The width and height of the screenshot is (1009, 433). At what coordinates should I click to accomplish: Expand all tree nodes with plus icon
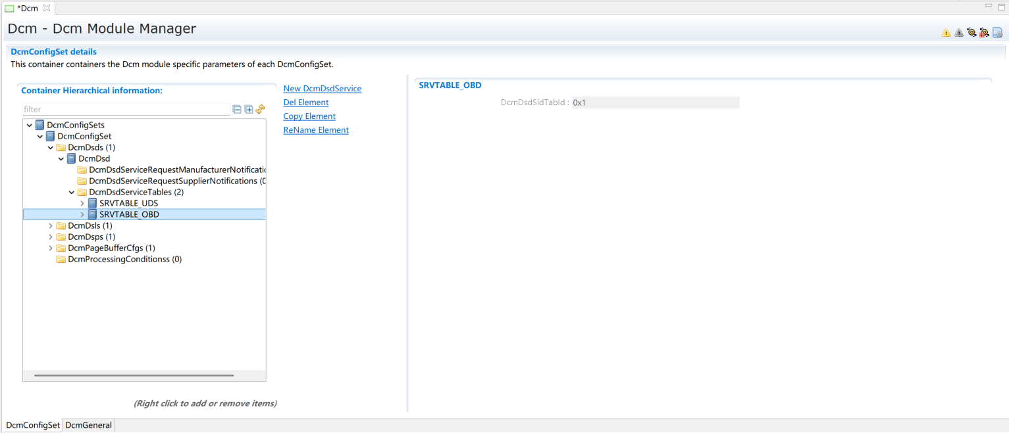pyautogui.click(x=249, y=110)
